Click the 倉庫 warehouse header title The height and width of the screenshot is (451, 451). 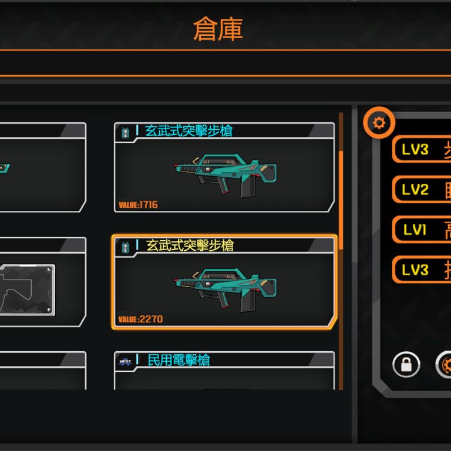218,29
